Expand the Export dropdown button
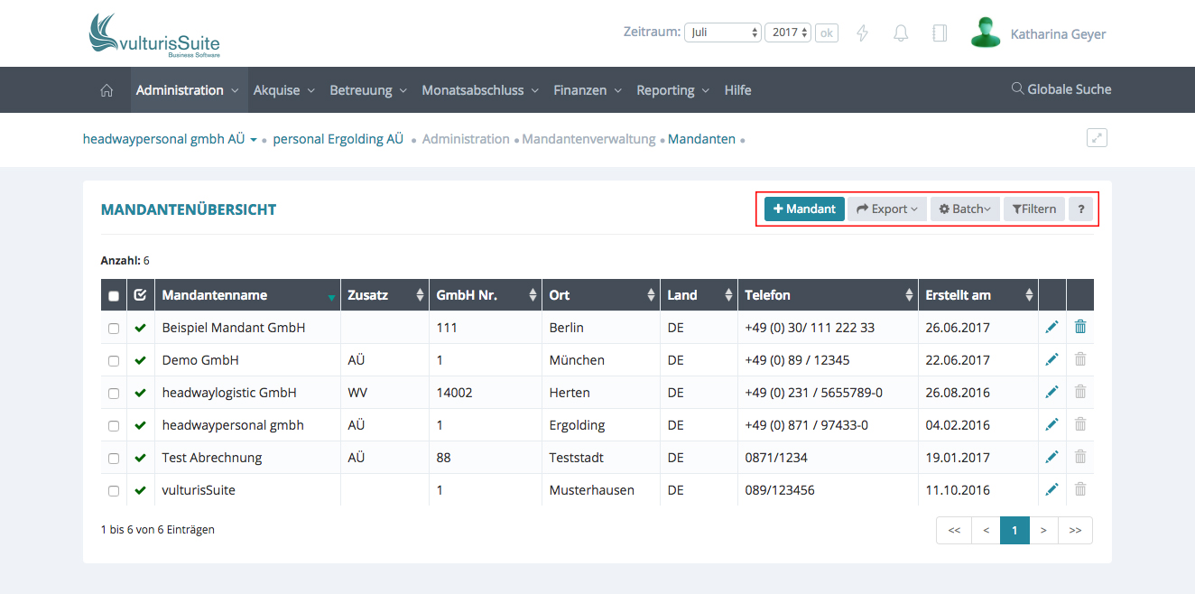The height and width of the screenshot is (594, 1195). pos(886,209)
